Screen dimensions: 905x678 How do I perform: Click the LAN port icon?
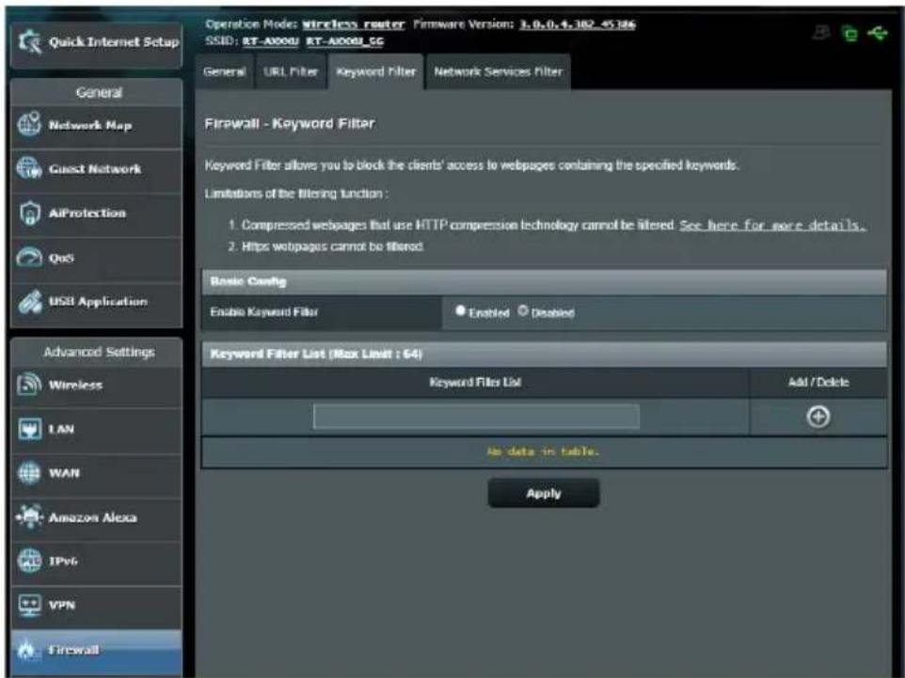tap(29, 429)
